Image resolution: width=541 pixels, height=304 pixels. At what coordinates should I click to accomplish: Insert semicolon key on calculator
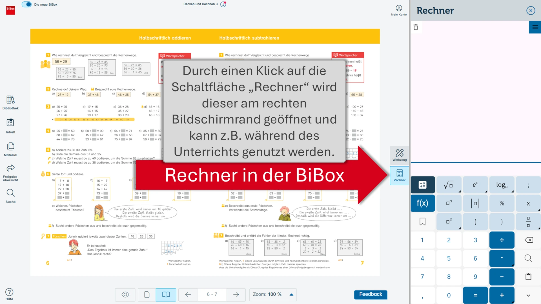click(x=528, y=185)
